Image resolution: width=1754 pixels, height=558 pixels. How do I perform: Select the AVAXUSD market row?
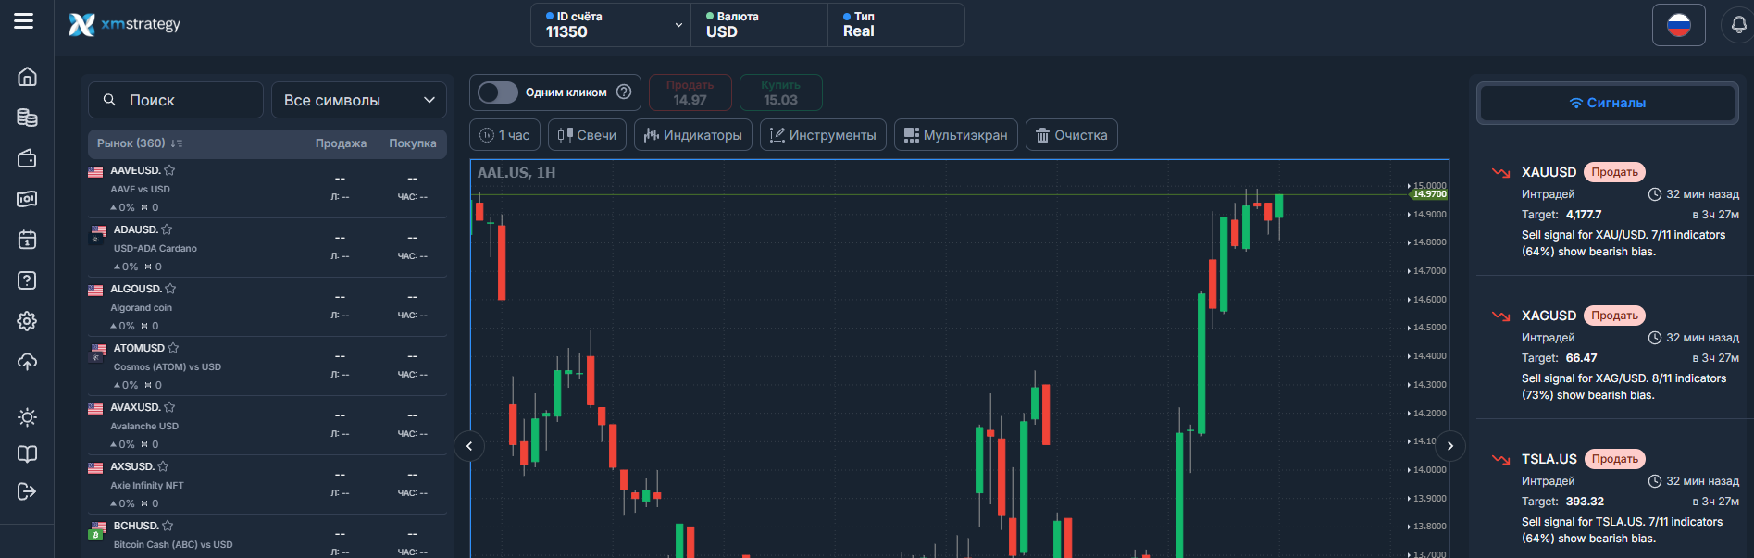click(x=267, y=426)
